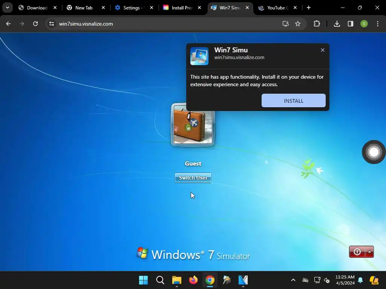Go forward to next page
The height and width of the screenshot is (289, 386).
[22, 24]
